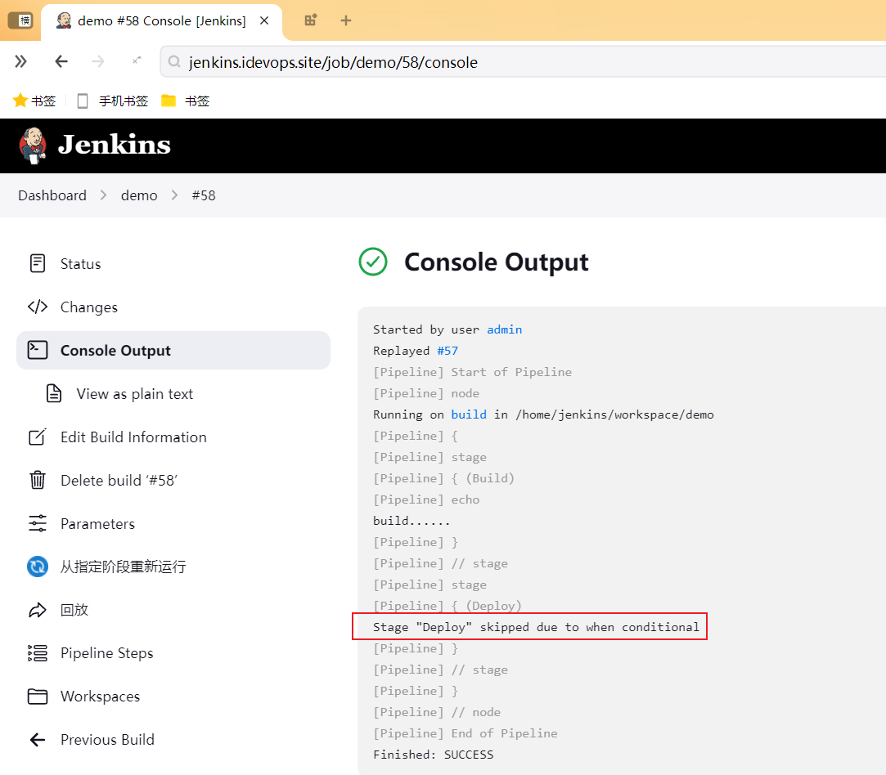
Task: Click the Pipeline Steps list icon
Action: 38,653
